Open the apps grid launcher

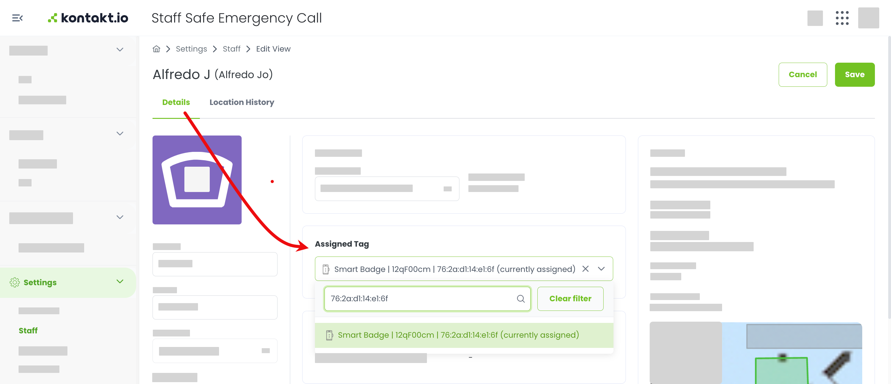[x=842, y=18]
